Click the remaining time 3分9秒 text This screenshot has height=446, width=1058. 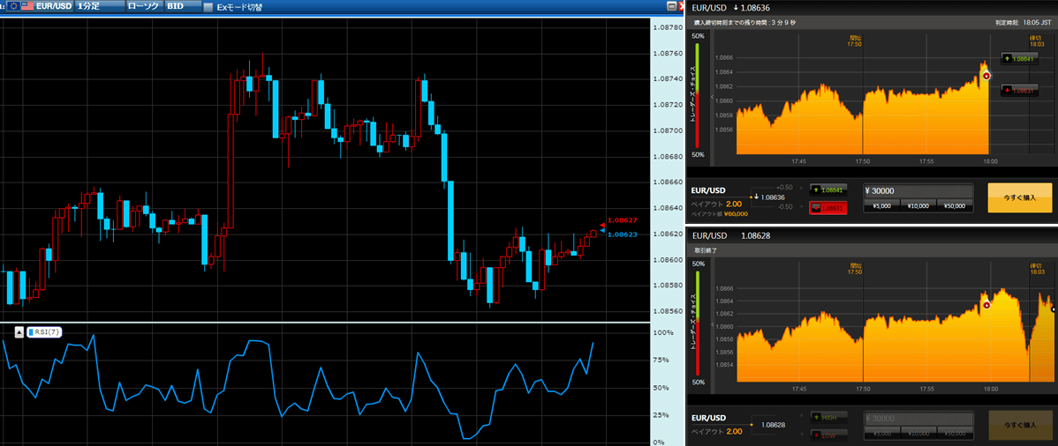click(x=744, y=23)
